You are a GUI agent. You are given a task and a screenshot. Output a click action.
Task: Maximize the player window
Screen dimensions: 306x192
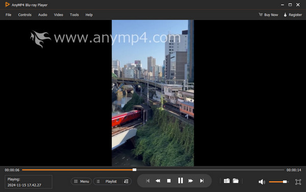click(x=290, y=5)
